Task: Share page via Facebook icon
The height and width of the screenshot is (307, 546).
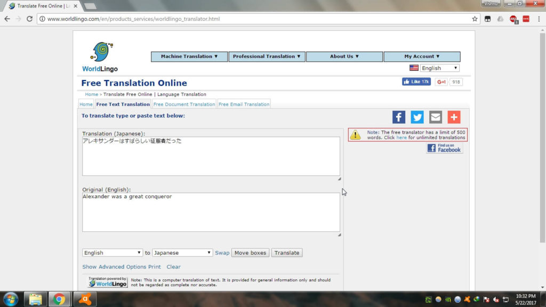Action: [x=399, y=117]
